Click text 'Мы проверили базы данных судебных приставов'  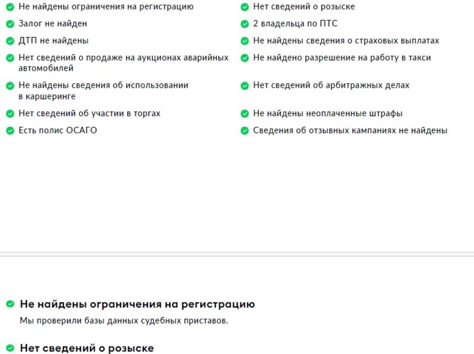point(124,320)
